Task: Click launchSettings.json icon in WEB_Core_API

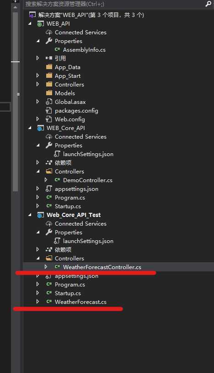Action: (57, 154)
